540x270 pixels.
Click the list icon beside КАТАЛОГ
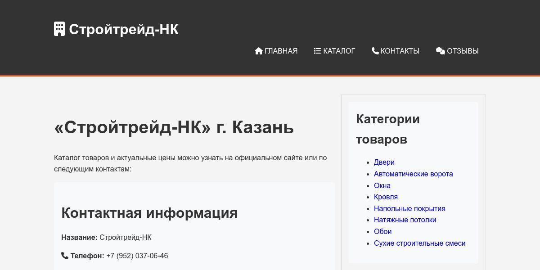(x=318, y=51)
